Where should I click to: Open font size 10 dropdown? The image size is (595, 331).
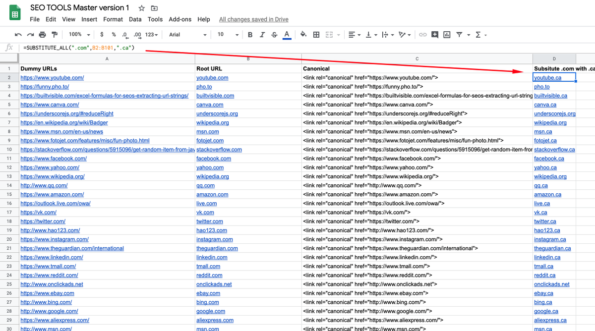(228, 35)
